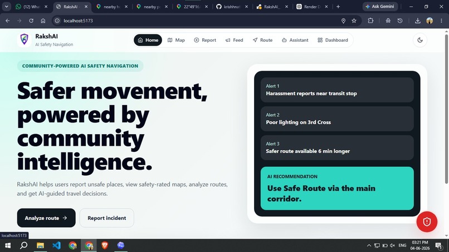Open Brave browser from taskbar

105,245
